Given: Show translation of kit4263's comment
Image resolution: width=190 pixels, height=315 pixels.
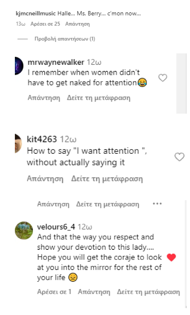Looking at the screenshot, I should 107,178.
